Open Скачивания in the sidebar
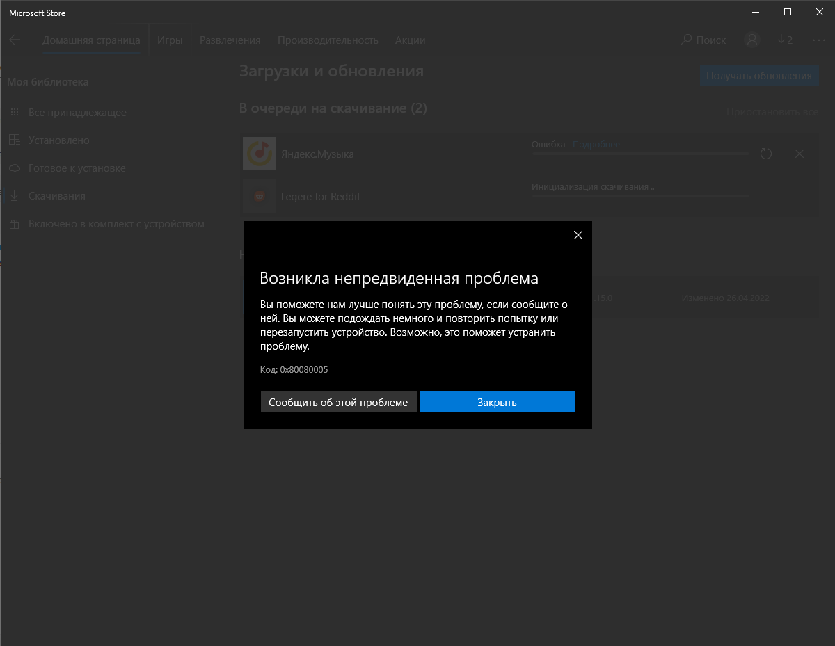Image resolution: width=835 pixels, height=646 pixels. [57, 196]
